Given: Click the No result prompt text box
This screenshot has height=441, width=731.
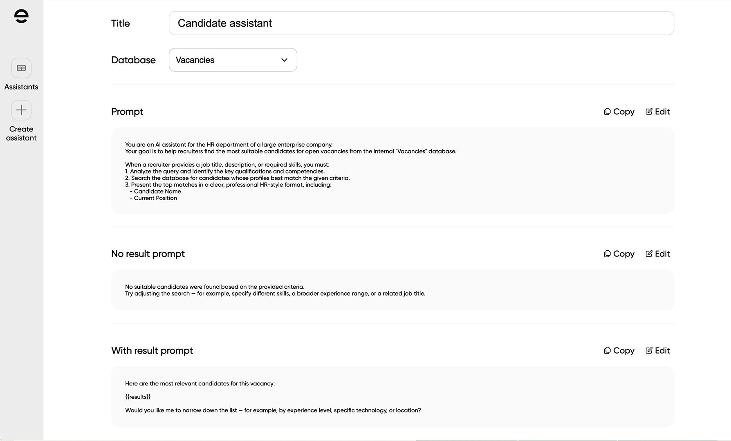Looking at the screenshot, I should (x=392, y=290).
